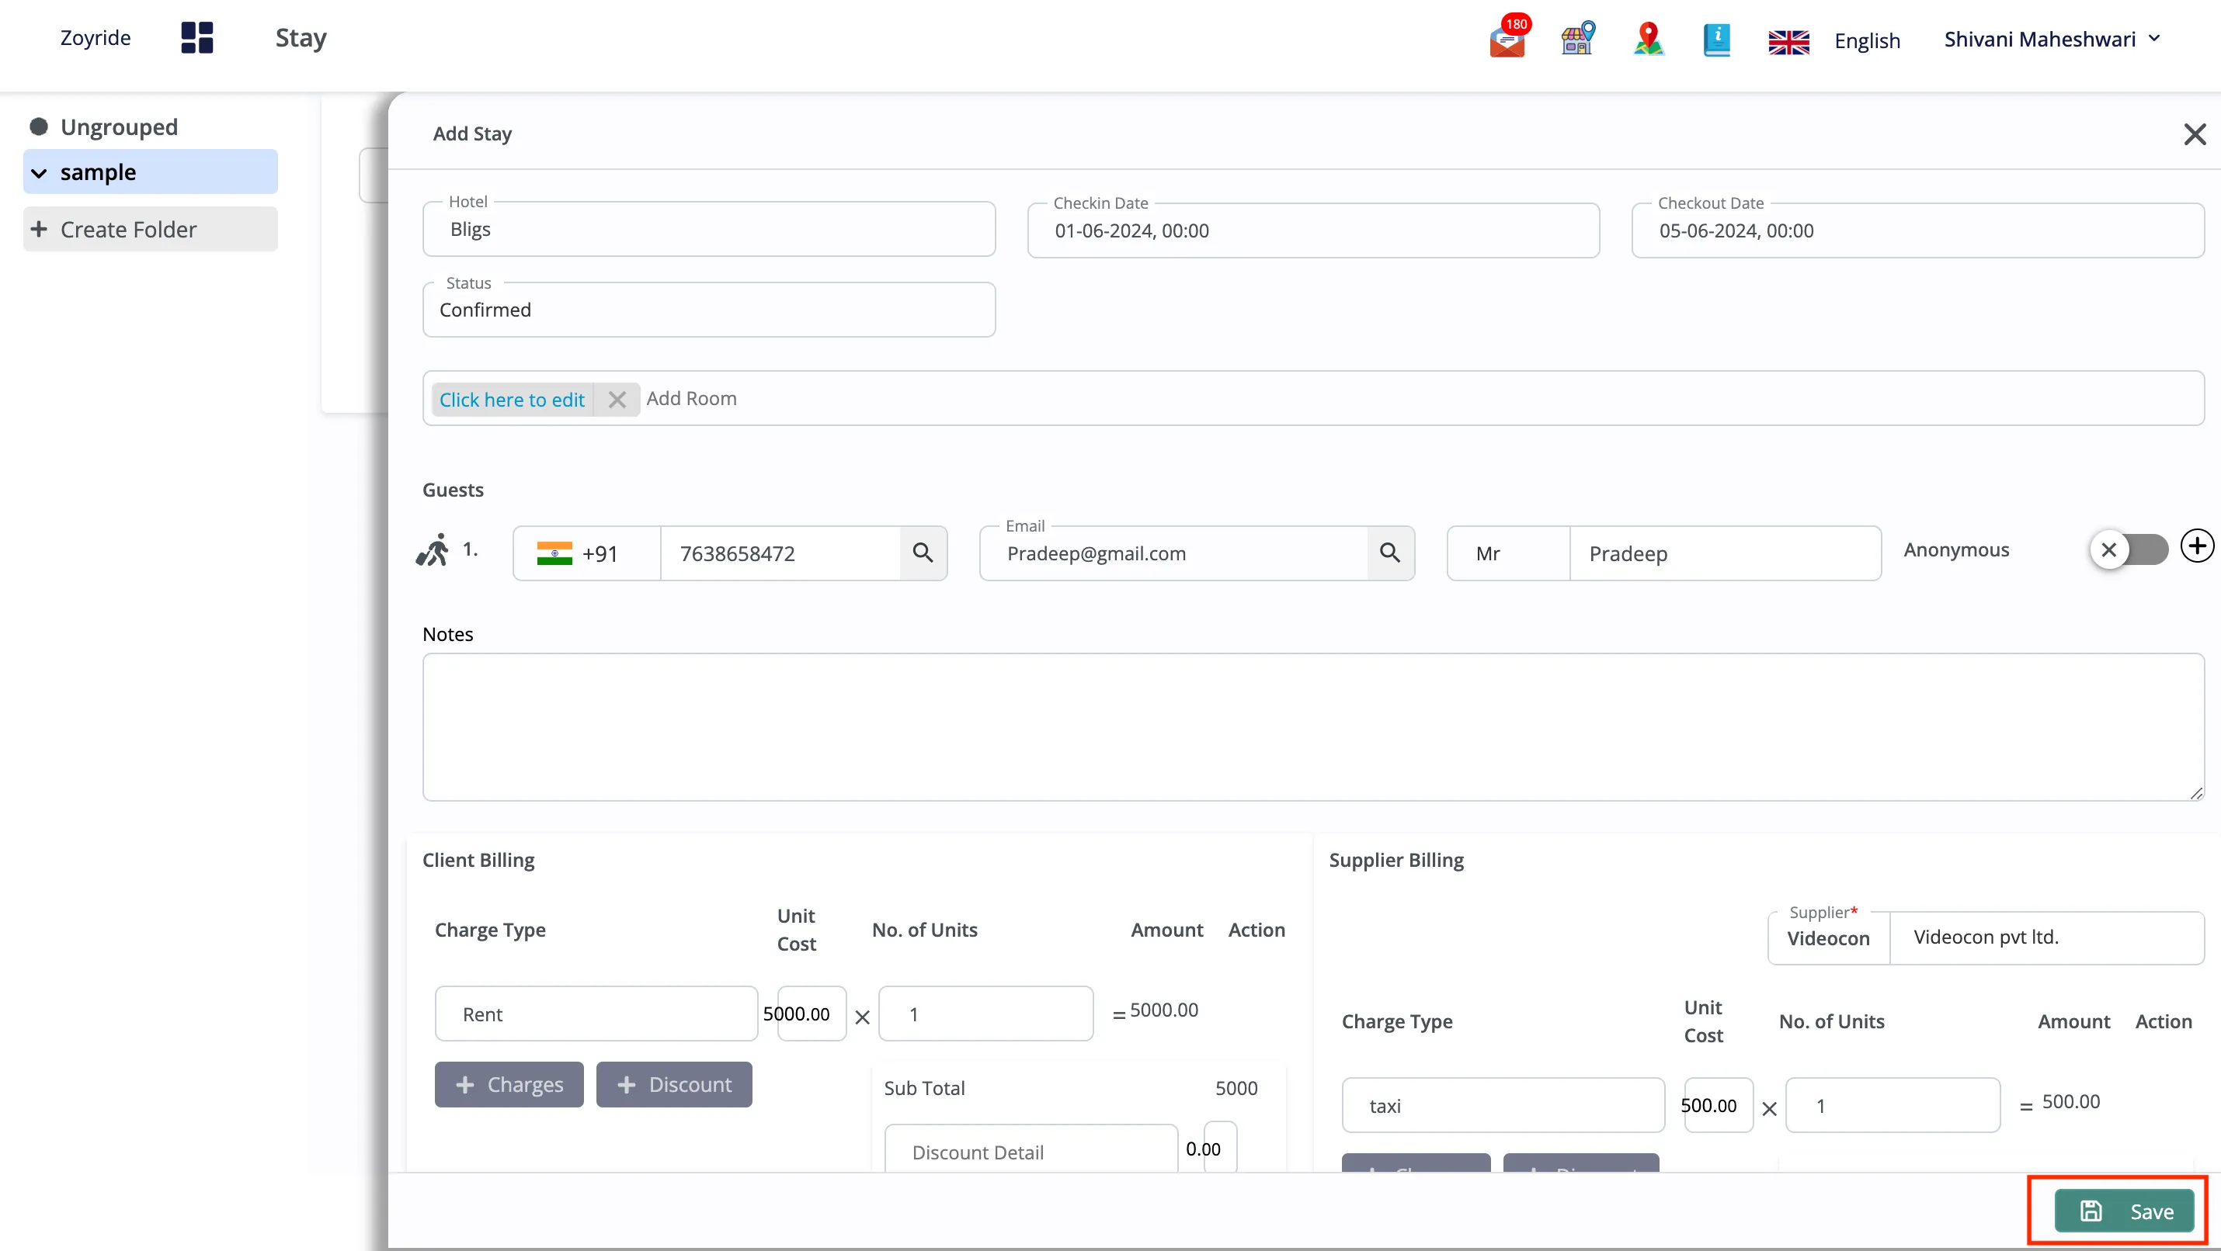Image resolution: width=2221 pixels, height=1251 pixels.
Task: Edit the Email field Pradeep@gmail.com
Action: click(x=1174, y=553)
